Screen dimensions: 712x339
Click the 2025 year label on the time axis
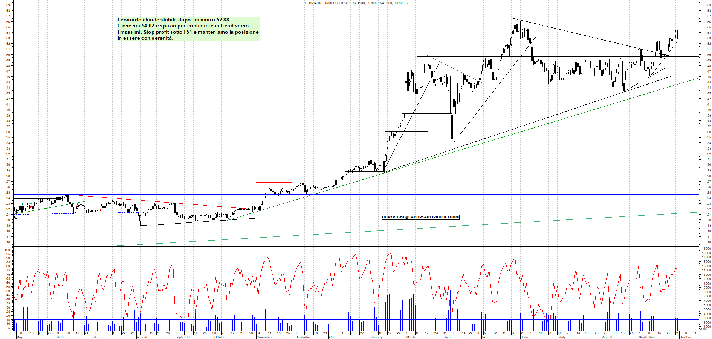[x=332, y=337]
